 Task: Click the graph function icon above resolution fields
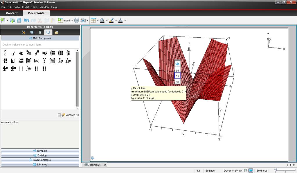tap(177, 64)
